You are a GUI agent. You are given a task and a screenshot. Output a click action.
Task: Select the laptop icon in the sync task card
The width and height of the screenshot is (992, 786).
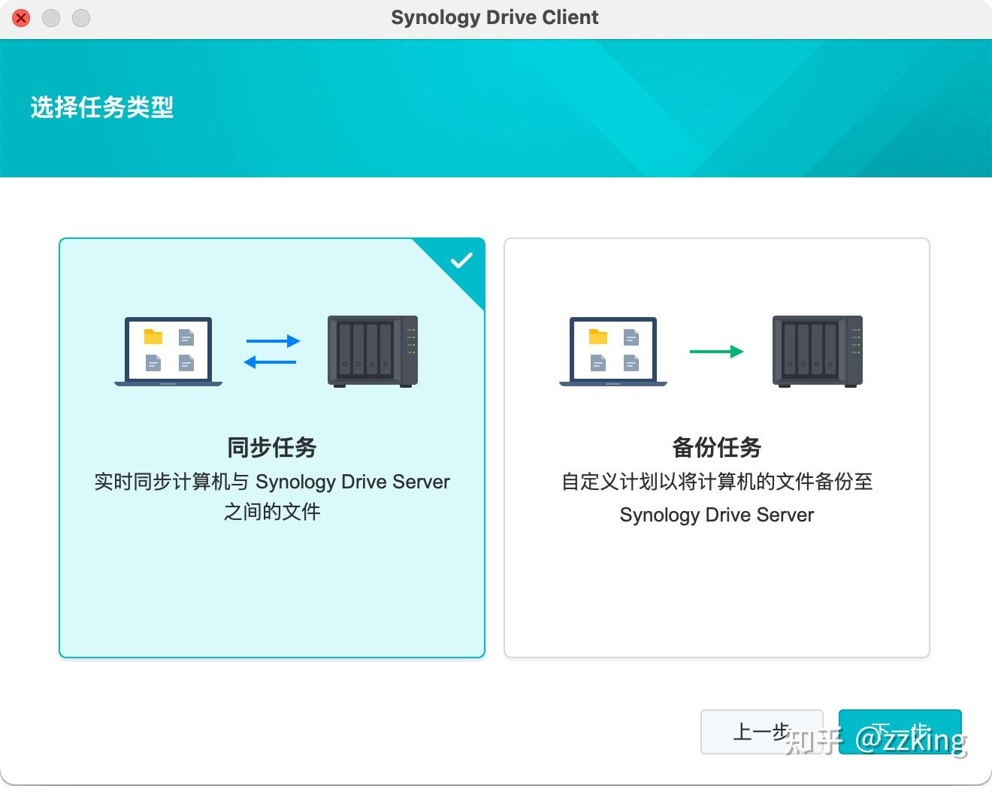click(x=168, y=351)
